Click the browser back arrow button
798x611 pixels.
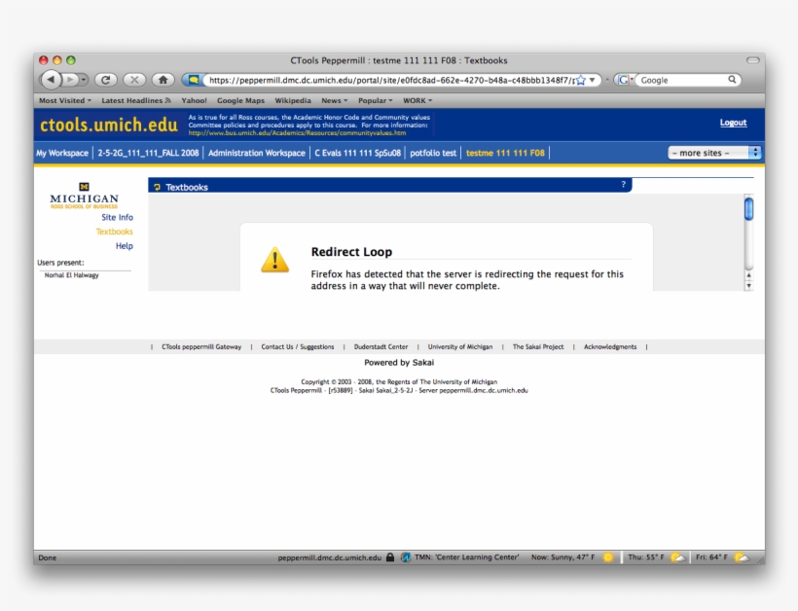52,80
